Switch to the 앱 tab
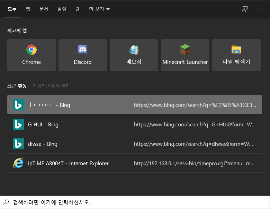The height and width of the screenshot is (209, 270). [28, 9]
